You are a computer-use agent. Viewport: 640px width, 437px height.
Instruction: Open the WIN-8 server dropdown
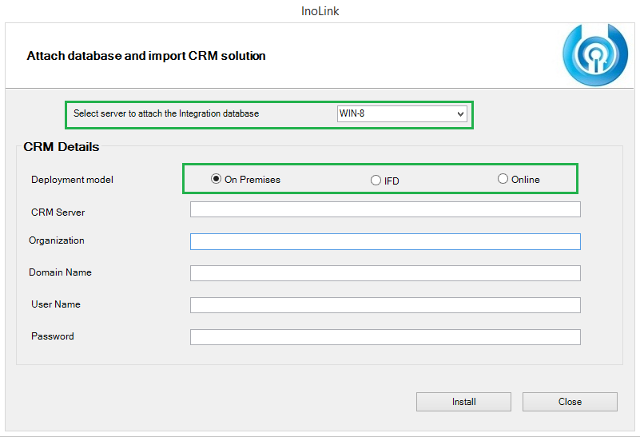tap(402, 113)
